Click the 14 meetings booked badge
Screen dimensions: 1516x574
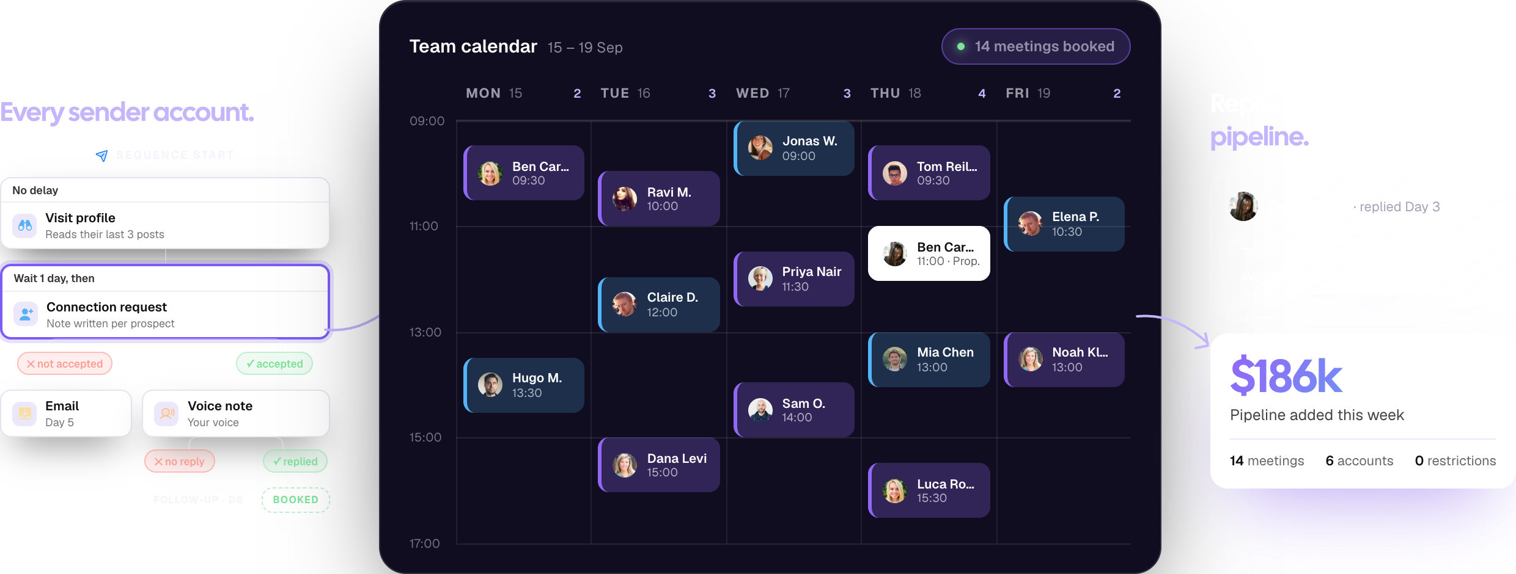point(1036,46)
